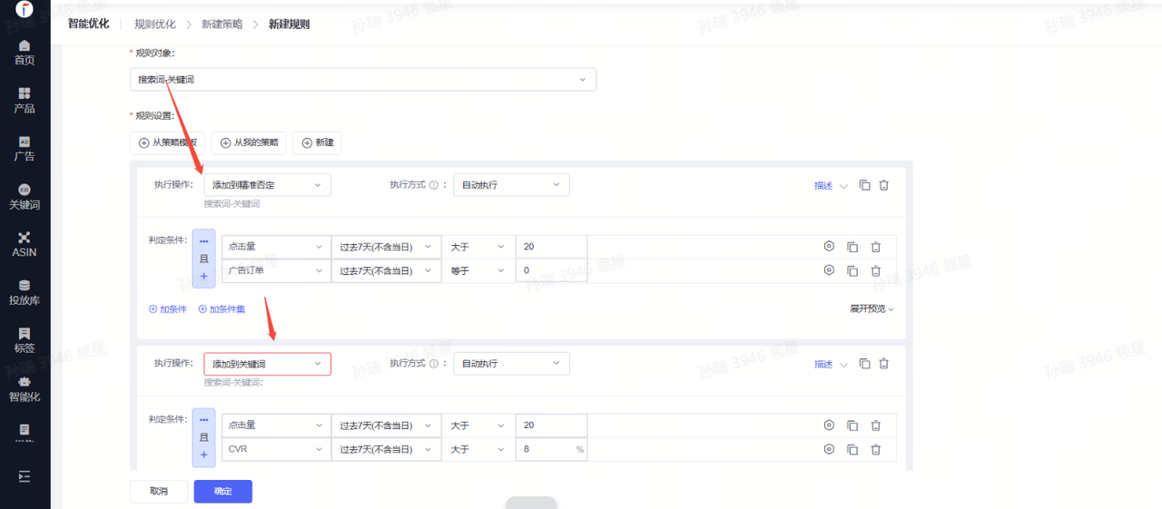Click 从策略模板 button
Image resolution: width=1162 pixels, height=509 pixels.
pos(168,142)
